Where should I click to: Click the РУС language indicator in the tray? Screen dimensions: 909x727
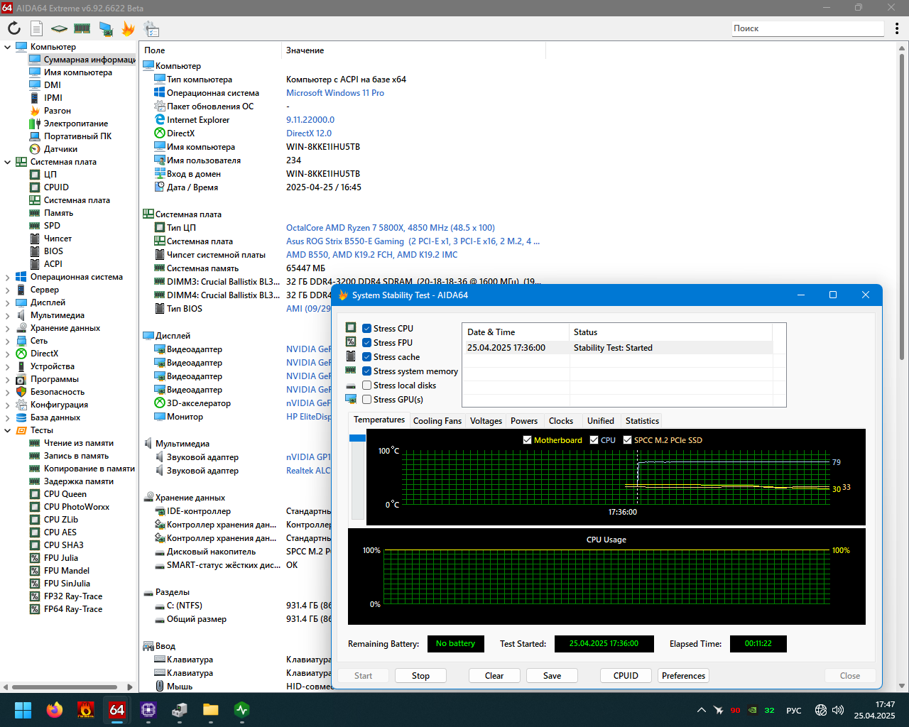point(794,710)
